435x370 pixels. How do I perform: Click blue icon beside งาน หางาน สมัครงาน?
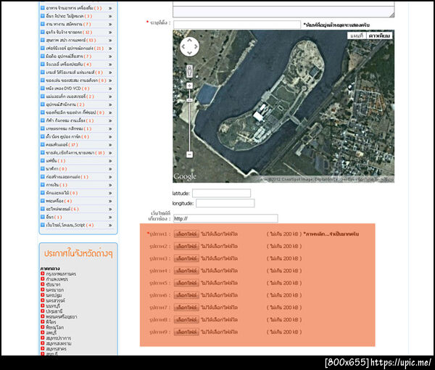point(43,24)
